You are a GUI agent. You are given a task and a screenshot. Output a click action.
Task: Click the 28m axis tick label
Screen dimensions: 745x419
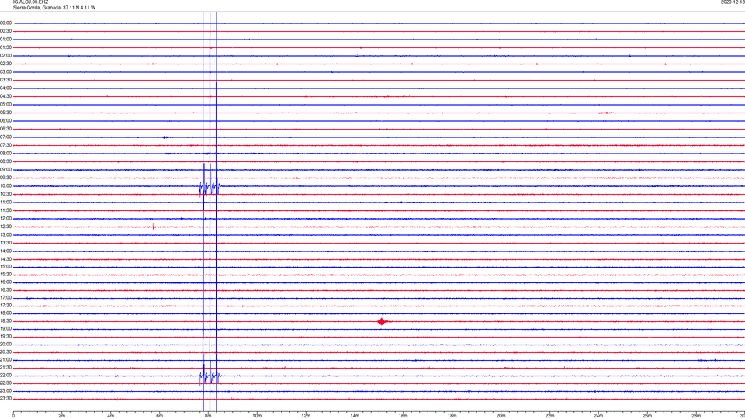coord(696,416)
